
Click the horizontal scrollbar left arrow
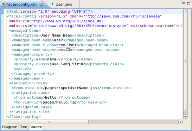tap(9, 122)
